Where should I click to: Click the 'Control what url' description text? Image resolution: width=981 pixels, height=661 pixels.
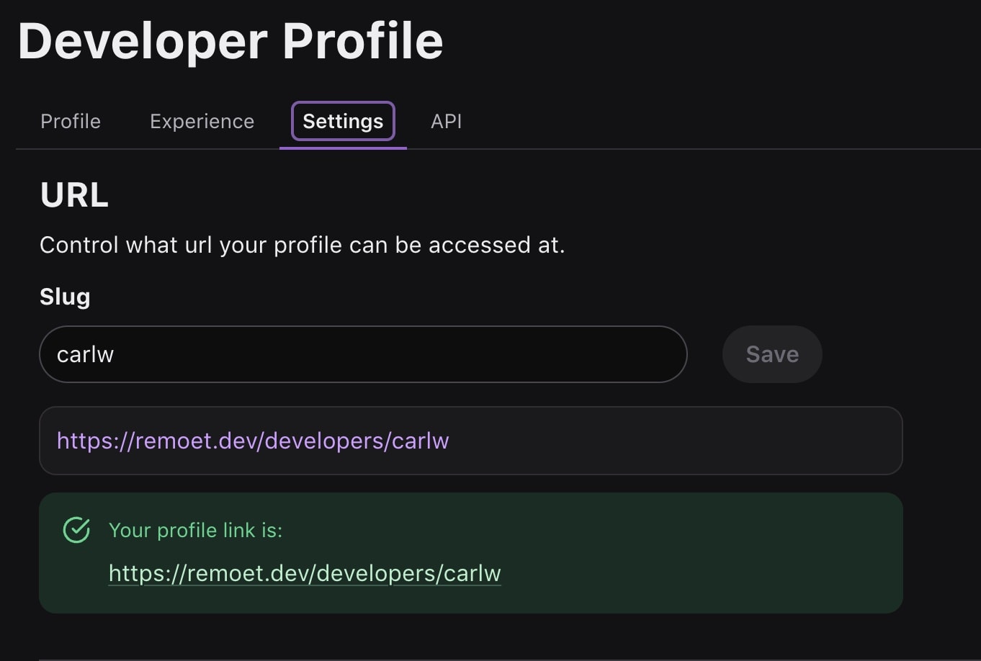302,245
